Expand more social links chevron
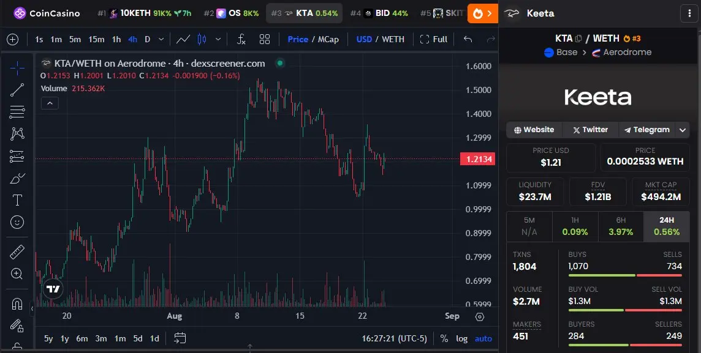The width and height of the screenshot is (701, 353). coord(683,130)
